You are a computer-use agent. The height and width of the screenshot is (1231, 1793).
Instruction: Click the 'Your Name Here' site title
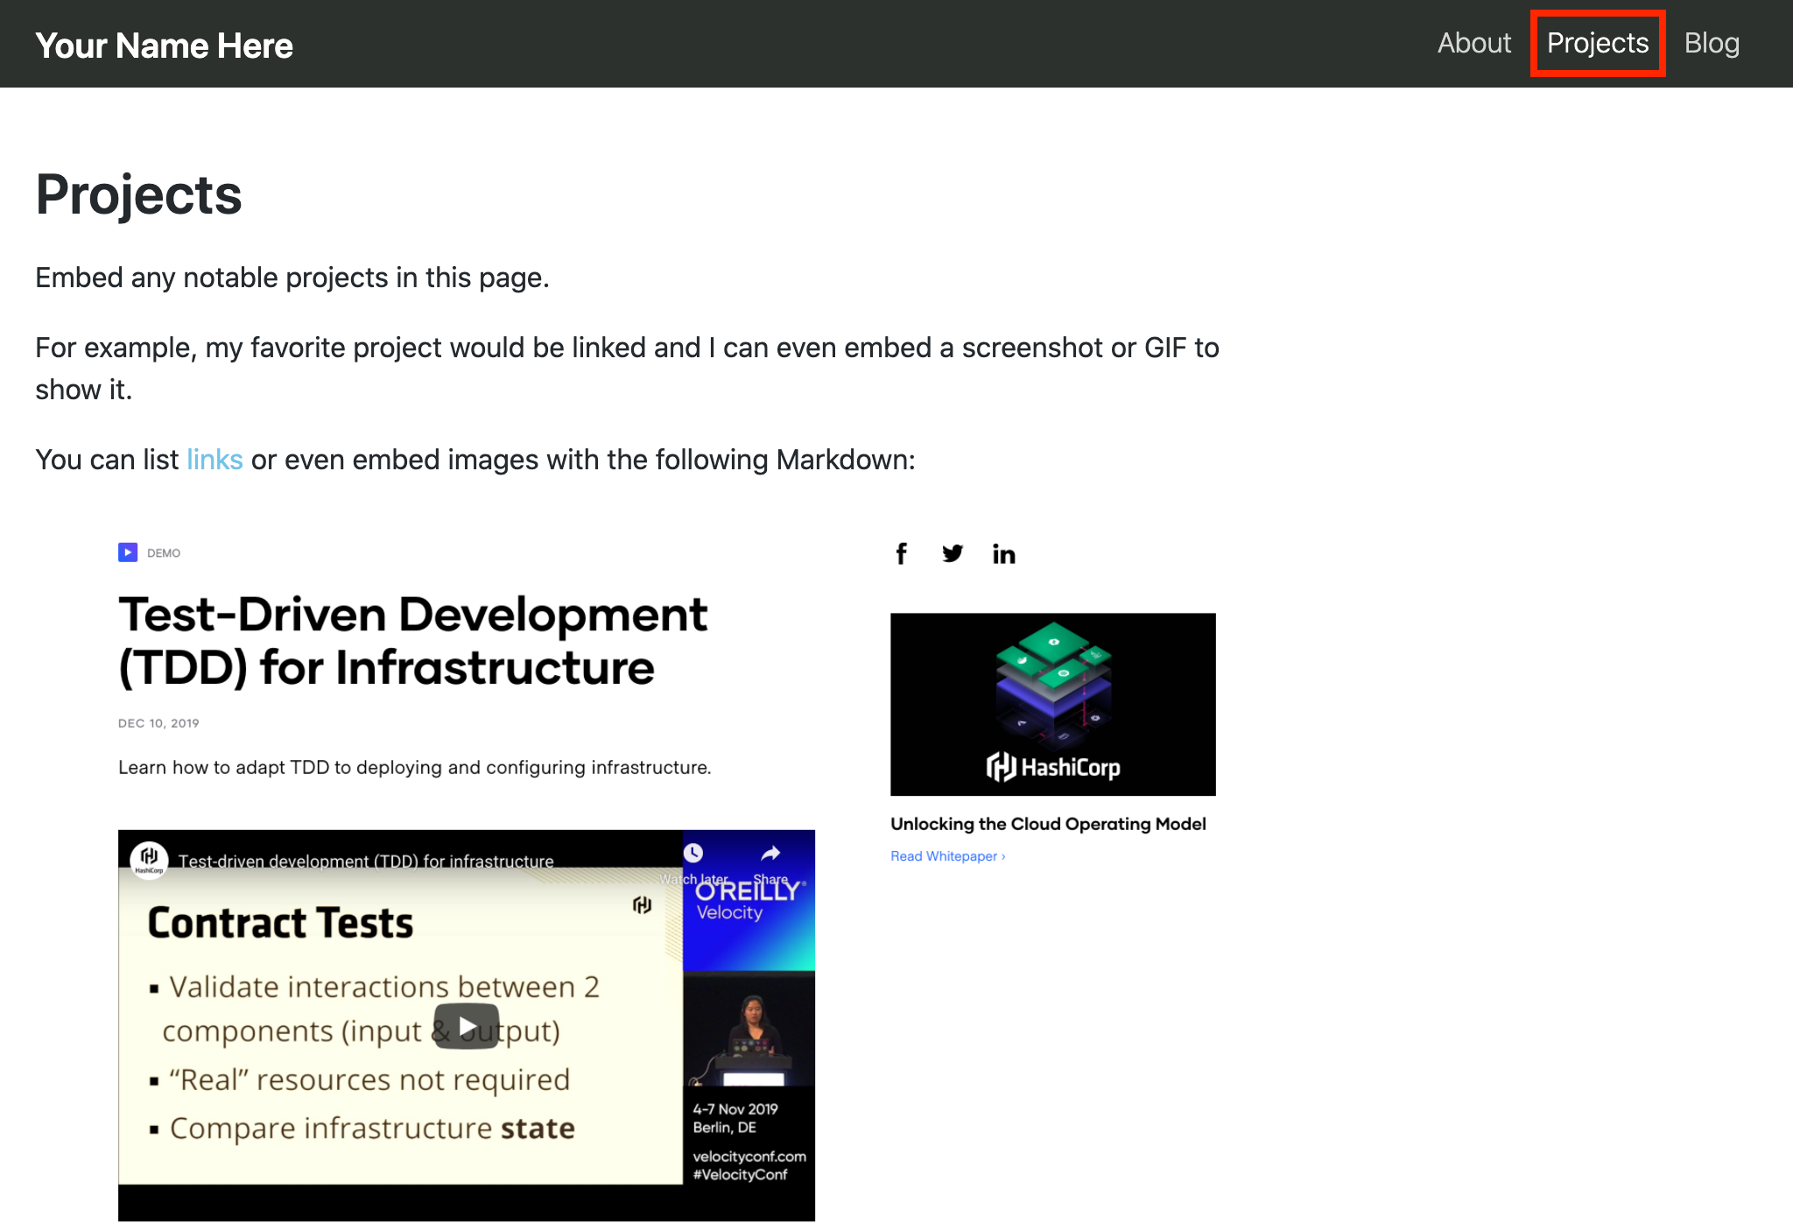coord(164,46)
